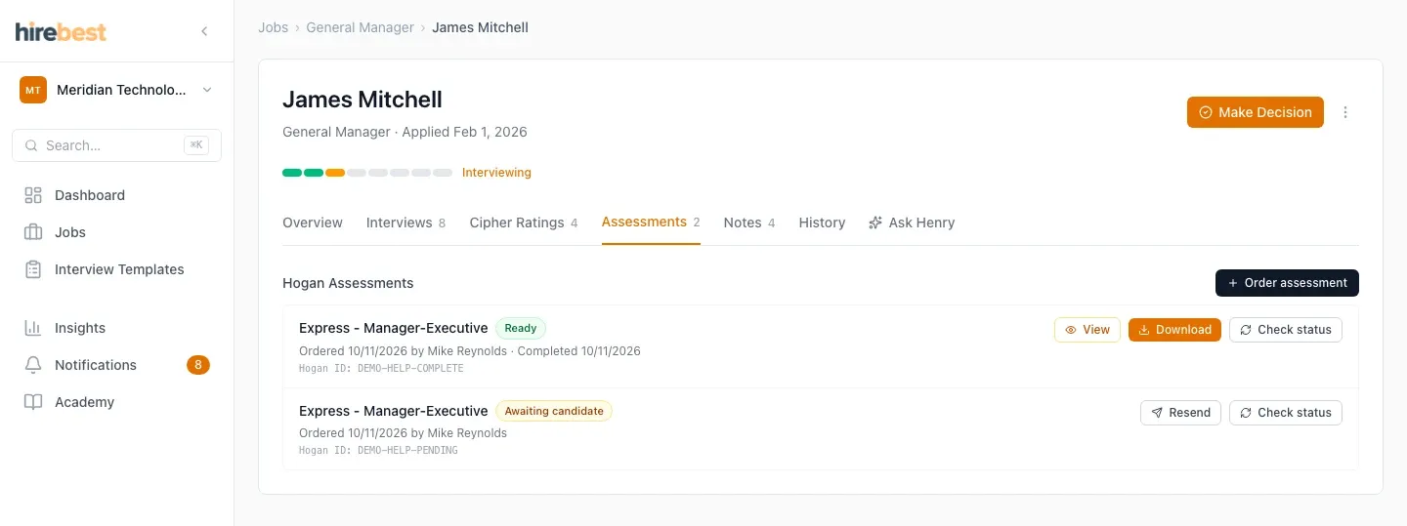Click the General Manager applied date subtitle

(x=405, y=132)
